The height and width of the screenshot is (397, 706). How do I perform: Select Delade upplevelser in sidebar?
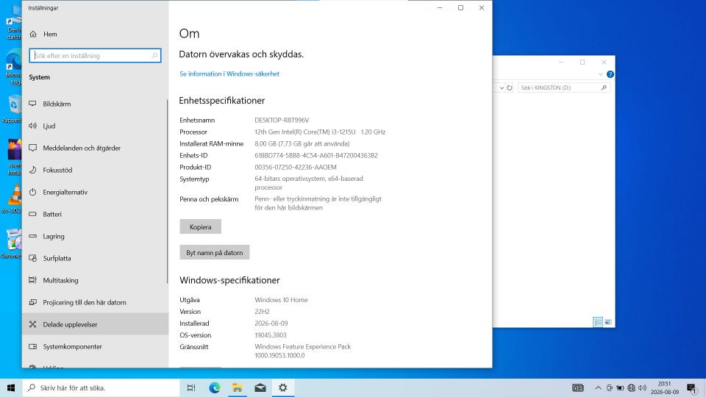[x=95, y=324]
